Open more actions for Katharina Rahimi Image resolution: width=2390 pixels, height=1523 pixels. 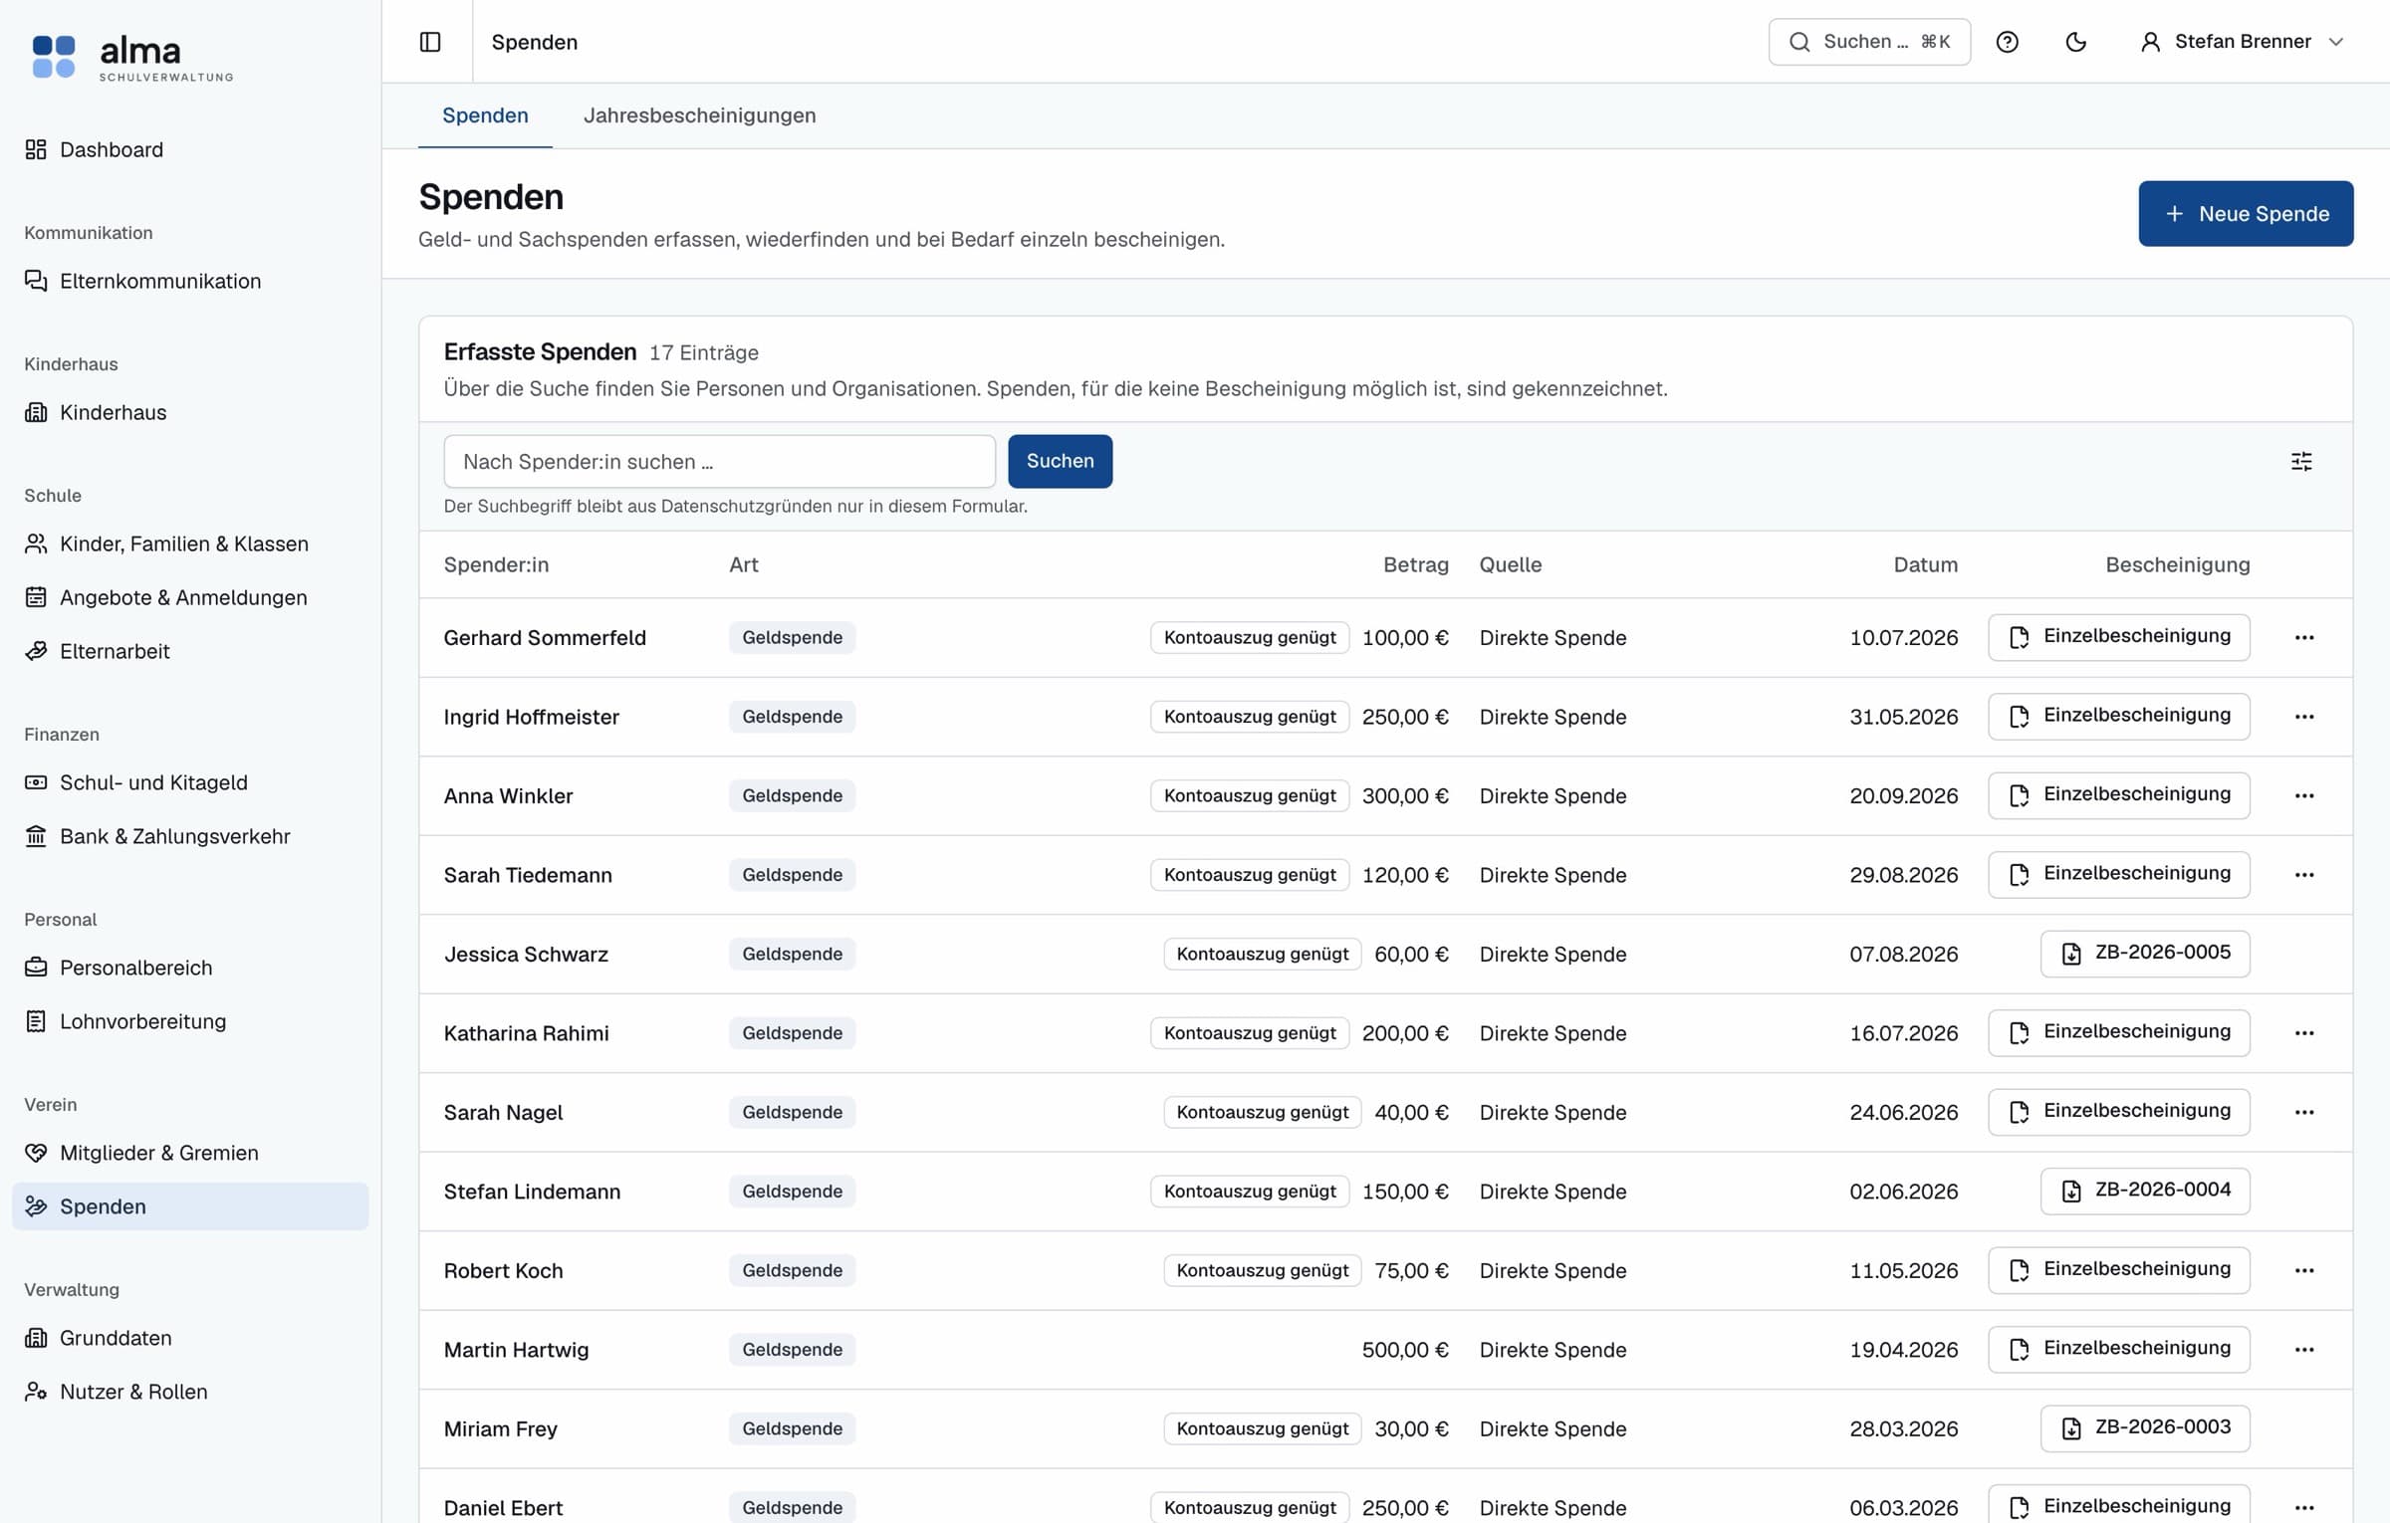[x=2304, y=1033]
